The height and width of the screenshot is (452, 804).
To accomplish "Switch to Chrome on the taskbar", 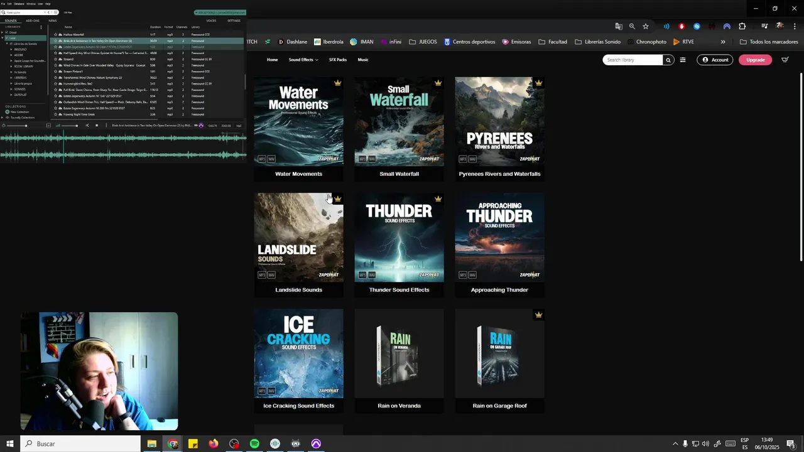I will 173,444.
